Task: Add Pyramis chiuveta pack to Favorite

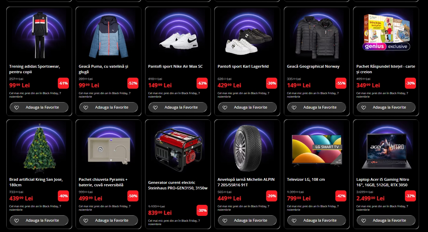Action: point(108,220)
